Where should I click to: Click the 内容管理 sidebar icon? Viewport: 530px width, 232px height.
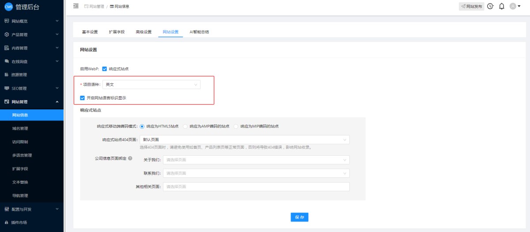point(7,48)
